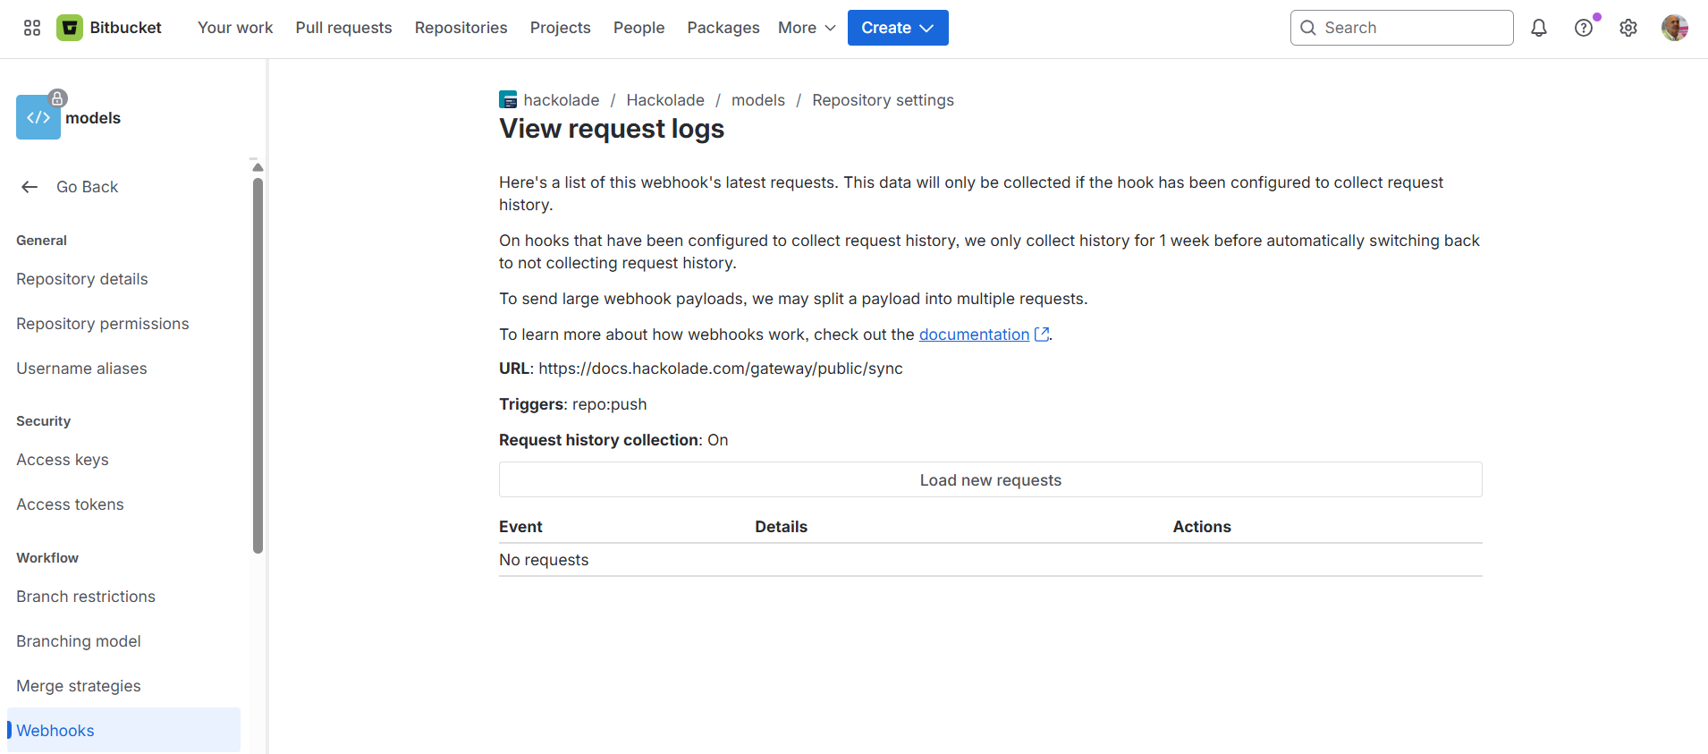
Task: Click the models breadcrumb link
Action: (758, 100)
